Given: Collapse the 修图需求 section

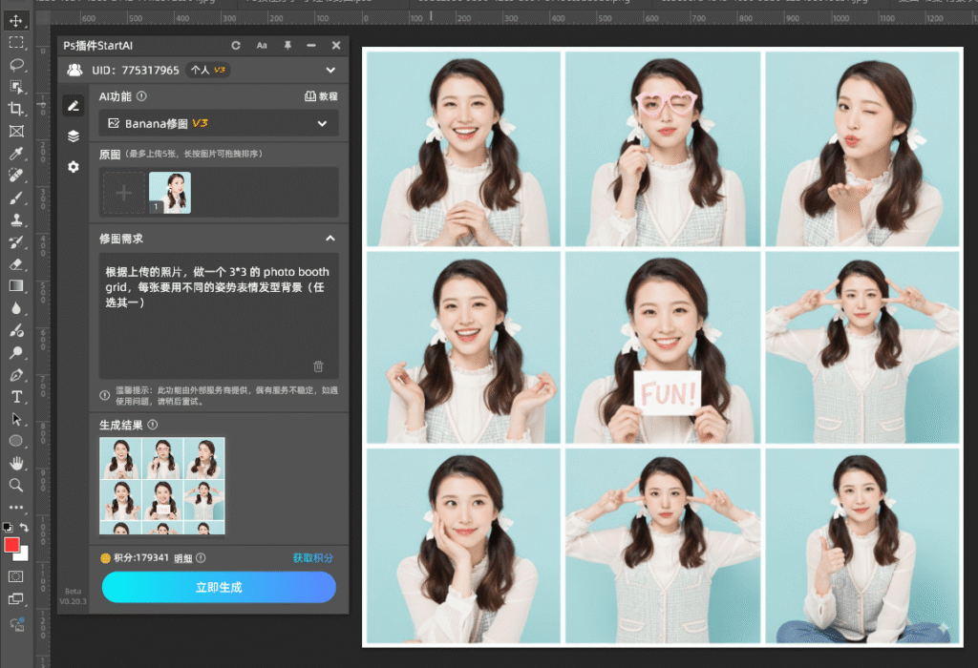Looking at the screenshot, I should [330, 238].
